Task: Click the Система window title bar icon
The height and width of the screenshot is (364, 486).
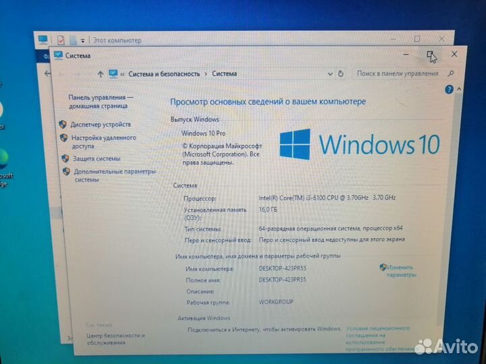Action: pos(58,56)
